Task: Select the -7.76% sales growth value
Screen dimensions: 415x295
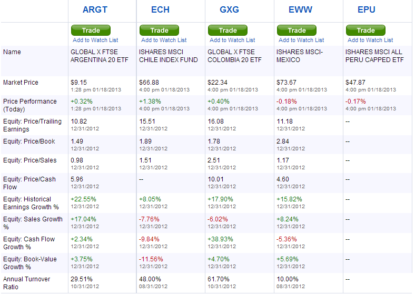Action: pyautogui.click(x=149, y=219)
